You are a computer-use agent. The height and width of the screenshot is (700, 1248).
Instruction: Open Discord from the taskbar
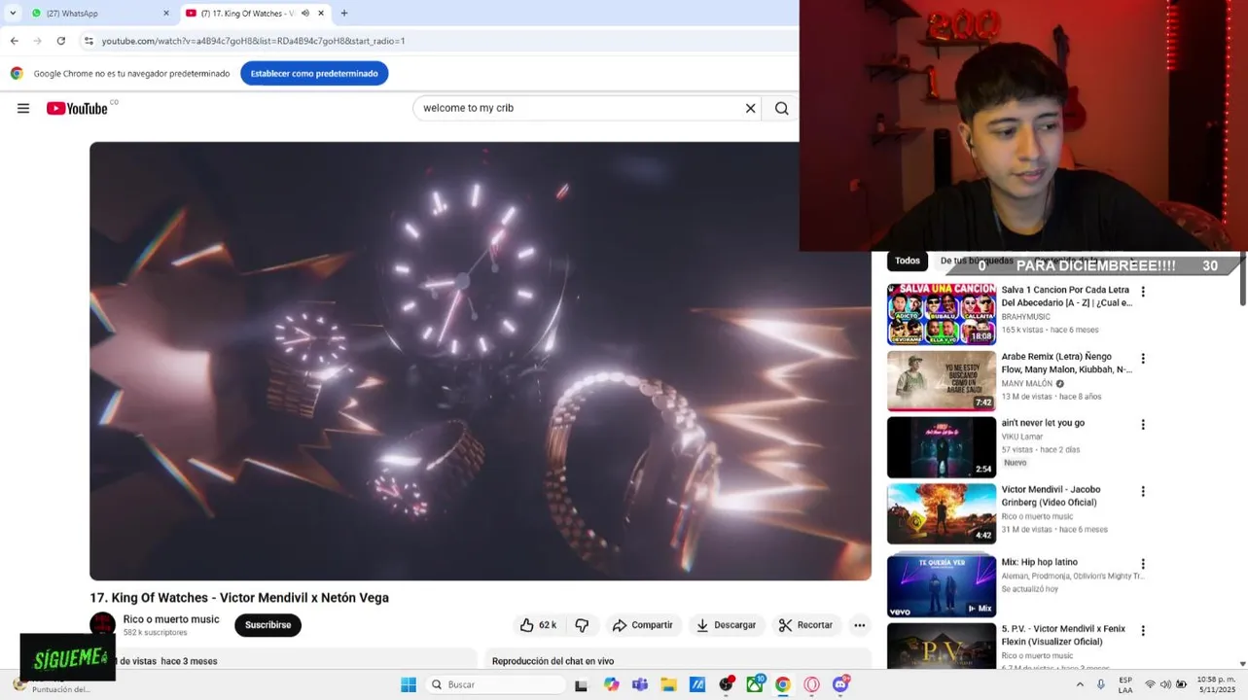840,684
